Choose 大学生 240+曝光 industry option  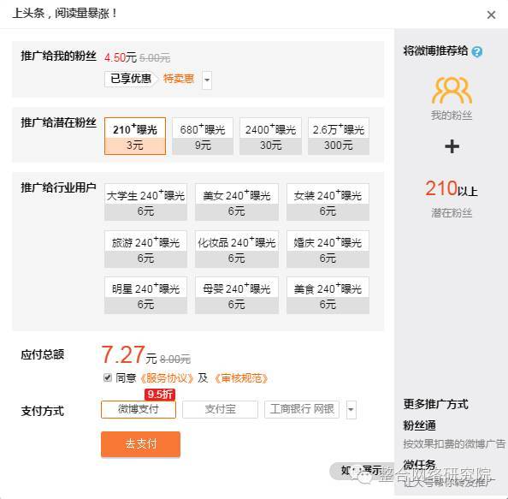pyautogui.click(x=145, y=202)
